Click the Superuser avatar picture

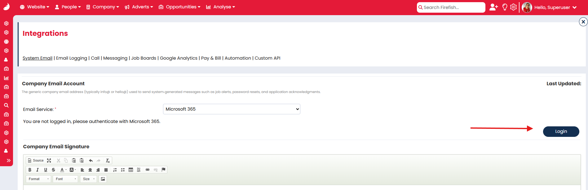pos(527,7)
